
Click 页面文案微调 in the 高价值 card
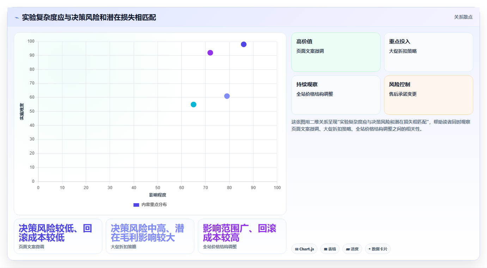click(x=310, y=51)
